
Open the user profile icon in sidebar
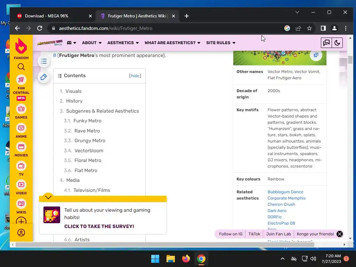[21, 233]
